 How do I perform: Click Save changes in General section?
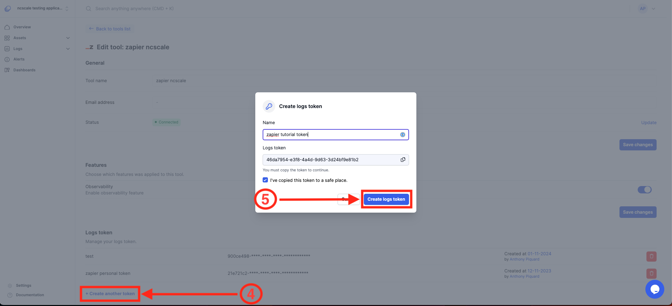(x=638, y=145)
